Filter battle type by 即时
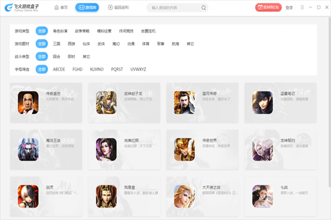331x220 pixels. [x=71, y=57]
